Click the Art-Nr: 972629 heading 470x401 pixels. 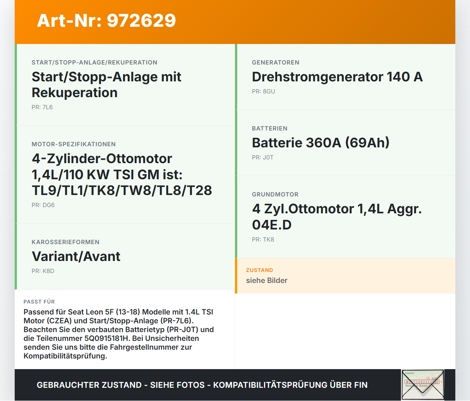click(106, 21)
